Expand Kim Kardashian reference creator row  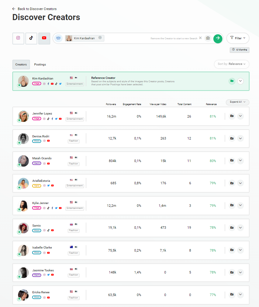pos(240,81)
